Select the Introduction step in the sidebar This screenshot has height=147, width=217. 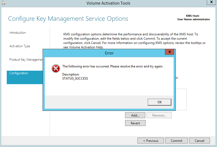coord(18,33)
